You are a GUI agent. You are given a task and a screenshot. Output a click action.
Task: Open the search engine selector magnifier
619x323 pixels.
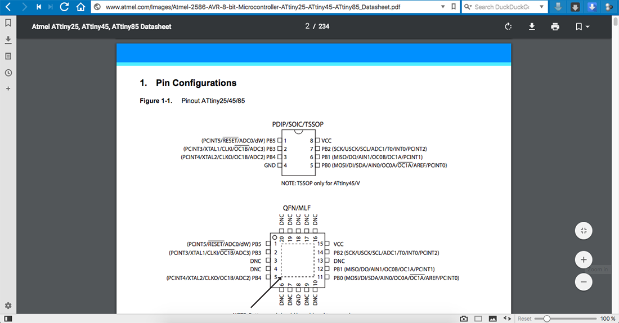468,7
